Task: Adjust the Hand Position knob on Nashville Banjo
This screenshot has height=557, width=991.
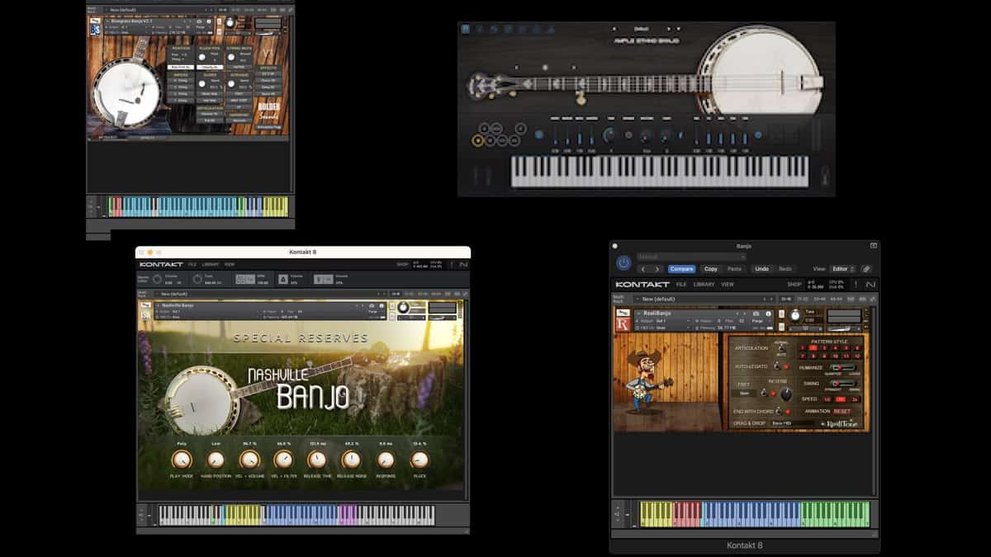Action: [x=216, y=460]
